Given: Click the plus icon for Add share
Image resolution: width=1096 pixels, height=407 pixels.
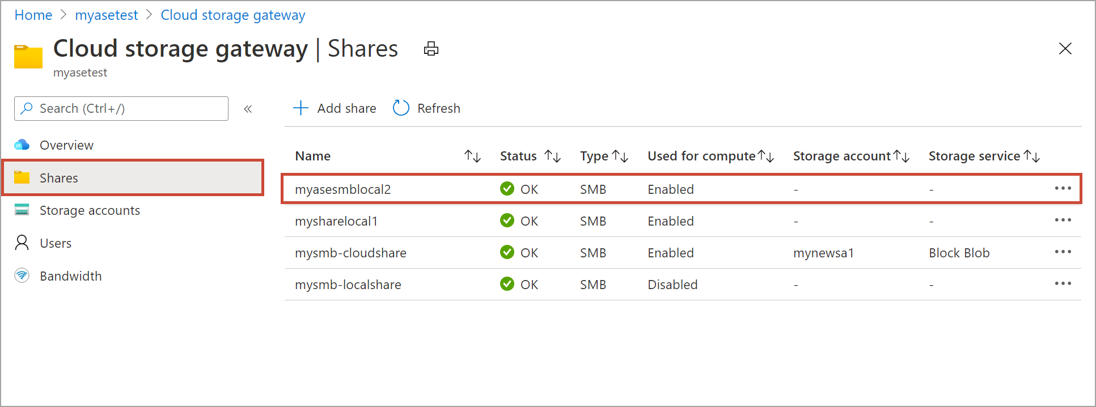Looking at the screenshot, I should pos(301,108).
